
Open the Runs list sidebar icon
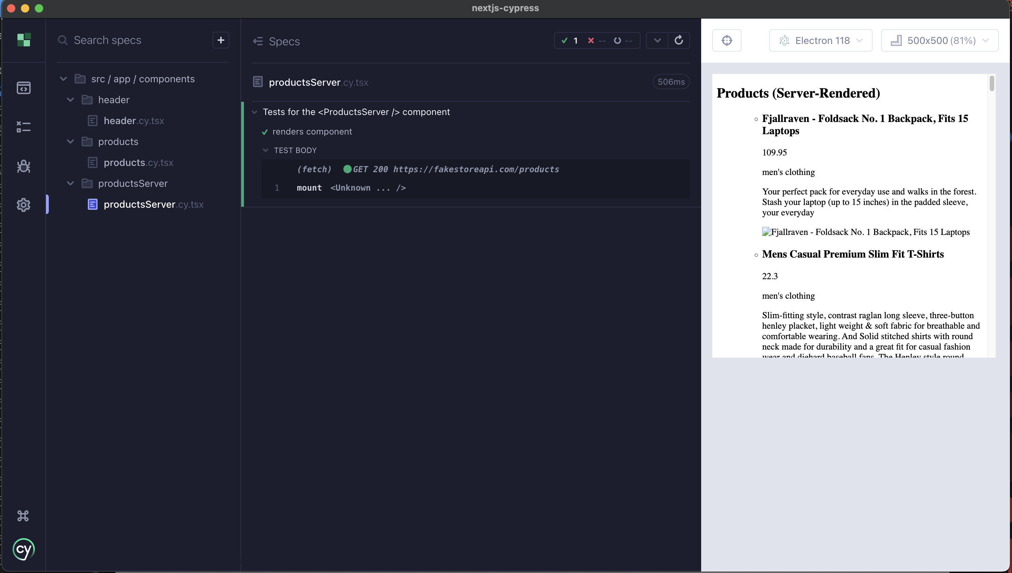[x=24, y=127]
